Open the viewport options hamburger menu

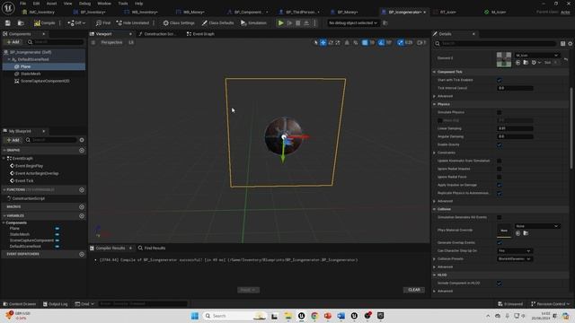pos(93,42)
